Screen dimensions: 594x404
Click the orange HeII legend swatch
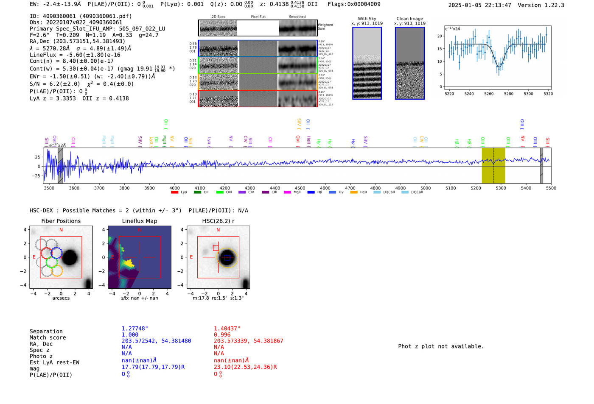354,192
